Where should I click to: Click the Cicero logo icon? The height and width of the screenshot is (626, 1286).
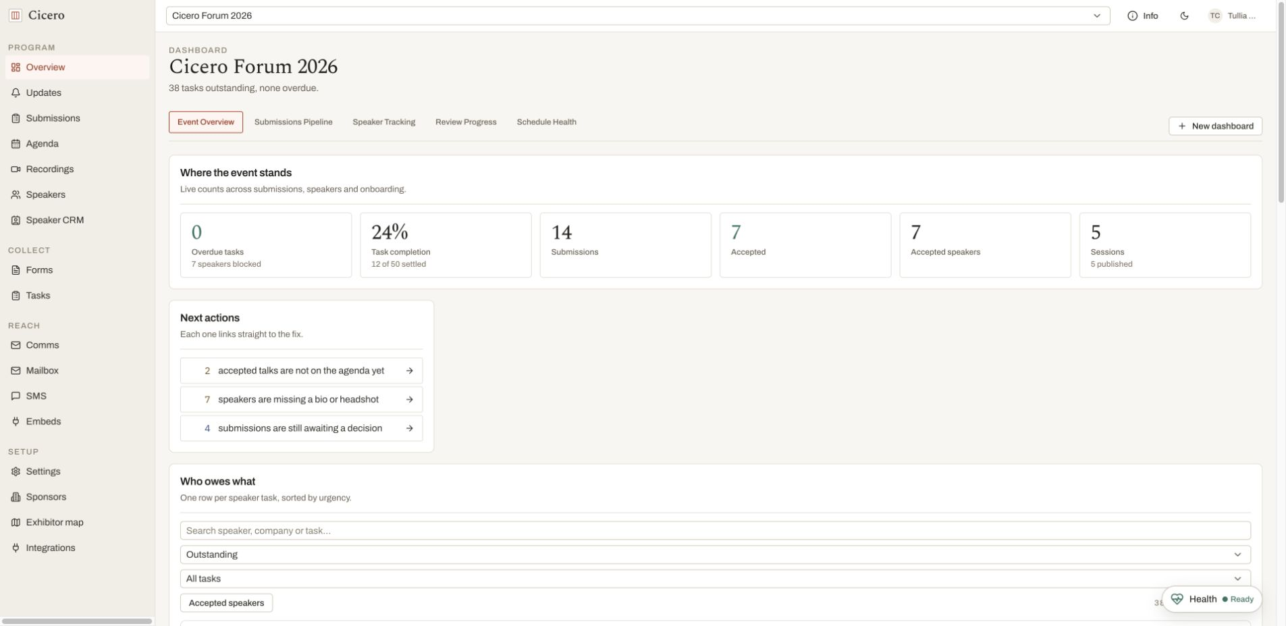[x=16, y=15]
